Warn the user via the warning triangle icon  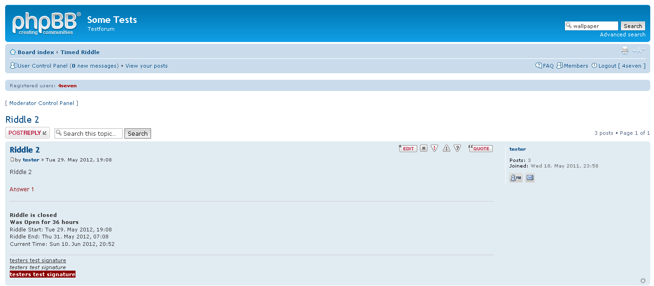tap(446, 148)
